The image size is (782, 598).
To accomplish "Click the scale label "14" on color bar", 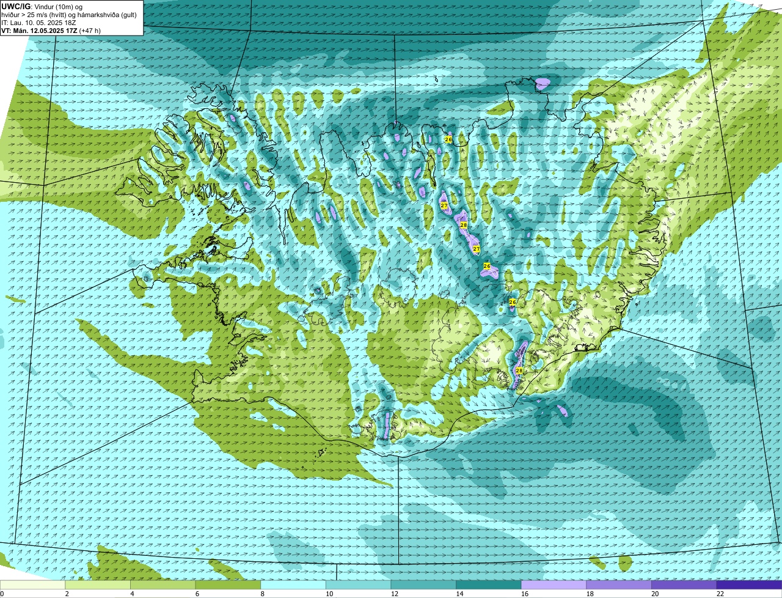I will 459,594.
